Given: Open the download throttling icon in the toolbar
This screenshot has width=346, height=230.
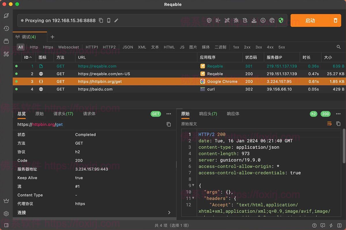Looking at the screenshot, I should (x=254, y=20).
